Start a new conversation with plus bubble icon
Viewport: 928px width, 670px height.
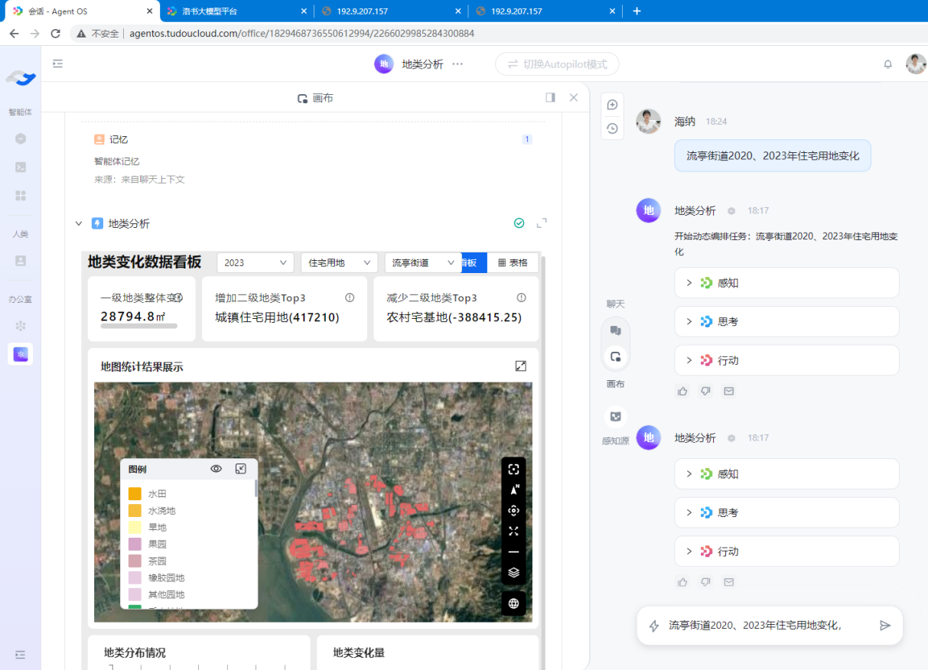pyautogui.click(x=612, y=105)
